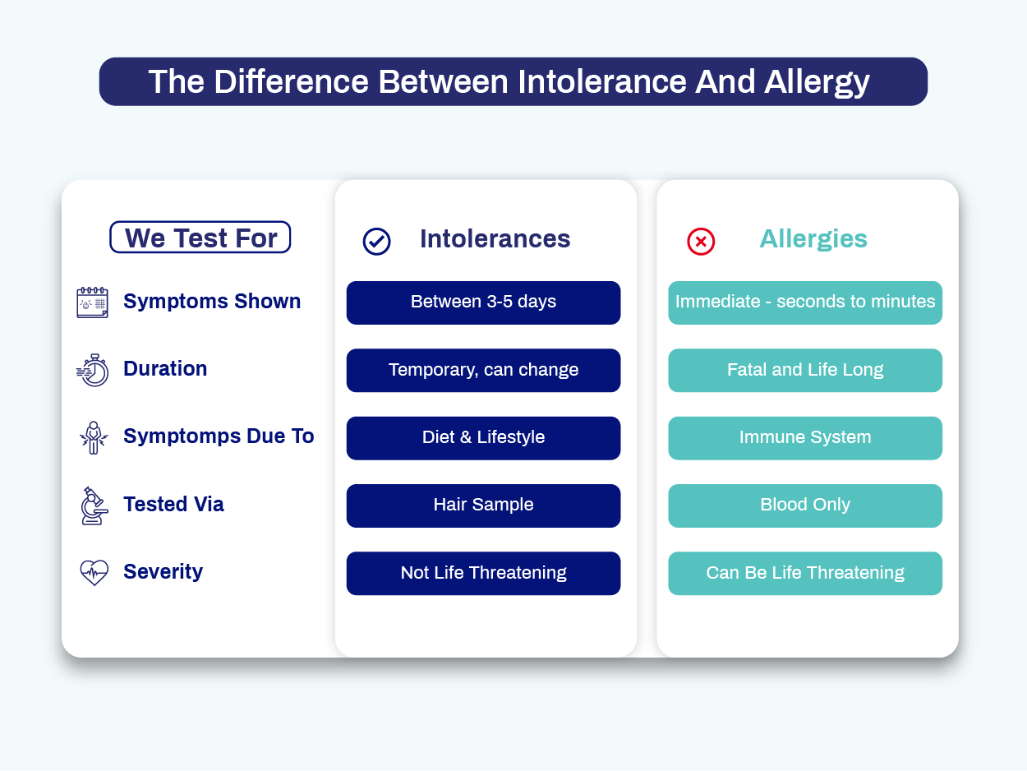The image size is (1027, 771).
Task: Select the 'Blood Only' box
Action: click(x=805, y=505)
